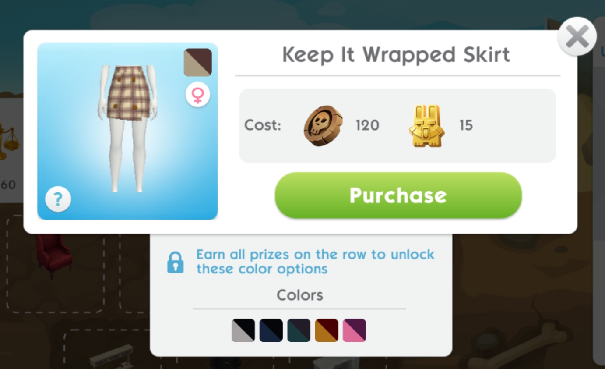This screenshot has width=605, height=369.
Task: Choose the orange and maroon color option
Action: (327, 330)
